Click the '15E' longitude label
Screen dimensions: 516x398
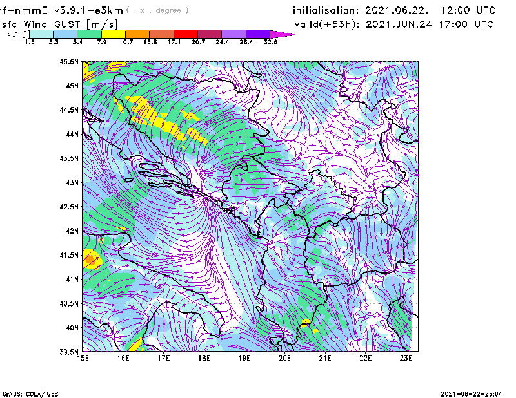coord(83,358)
